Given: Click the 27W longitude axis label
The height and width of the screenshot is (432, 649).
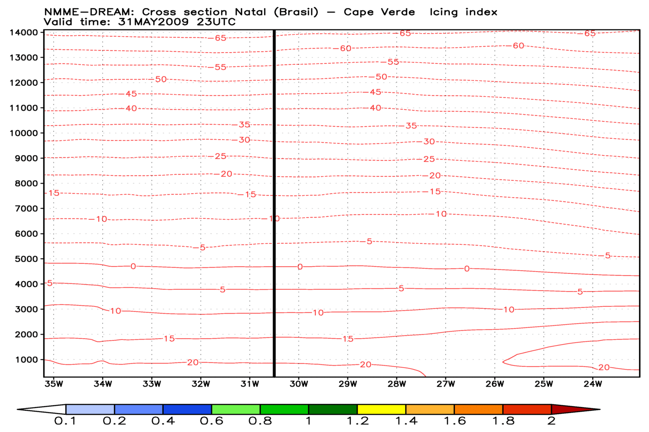Looking at the screenshot, I should (446, 384).
